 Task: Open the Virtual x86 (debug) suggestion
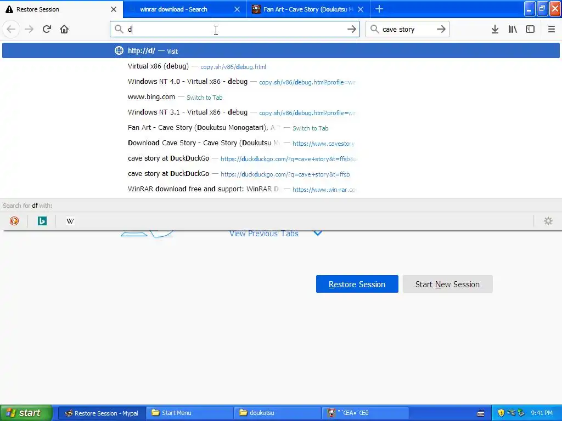point(281,66)
